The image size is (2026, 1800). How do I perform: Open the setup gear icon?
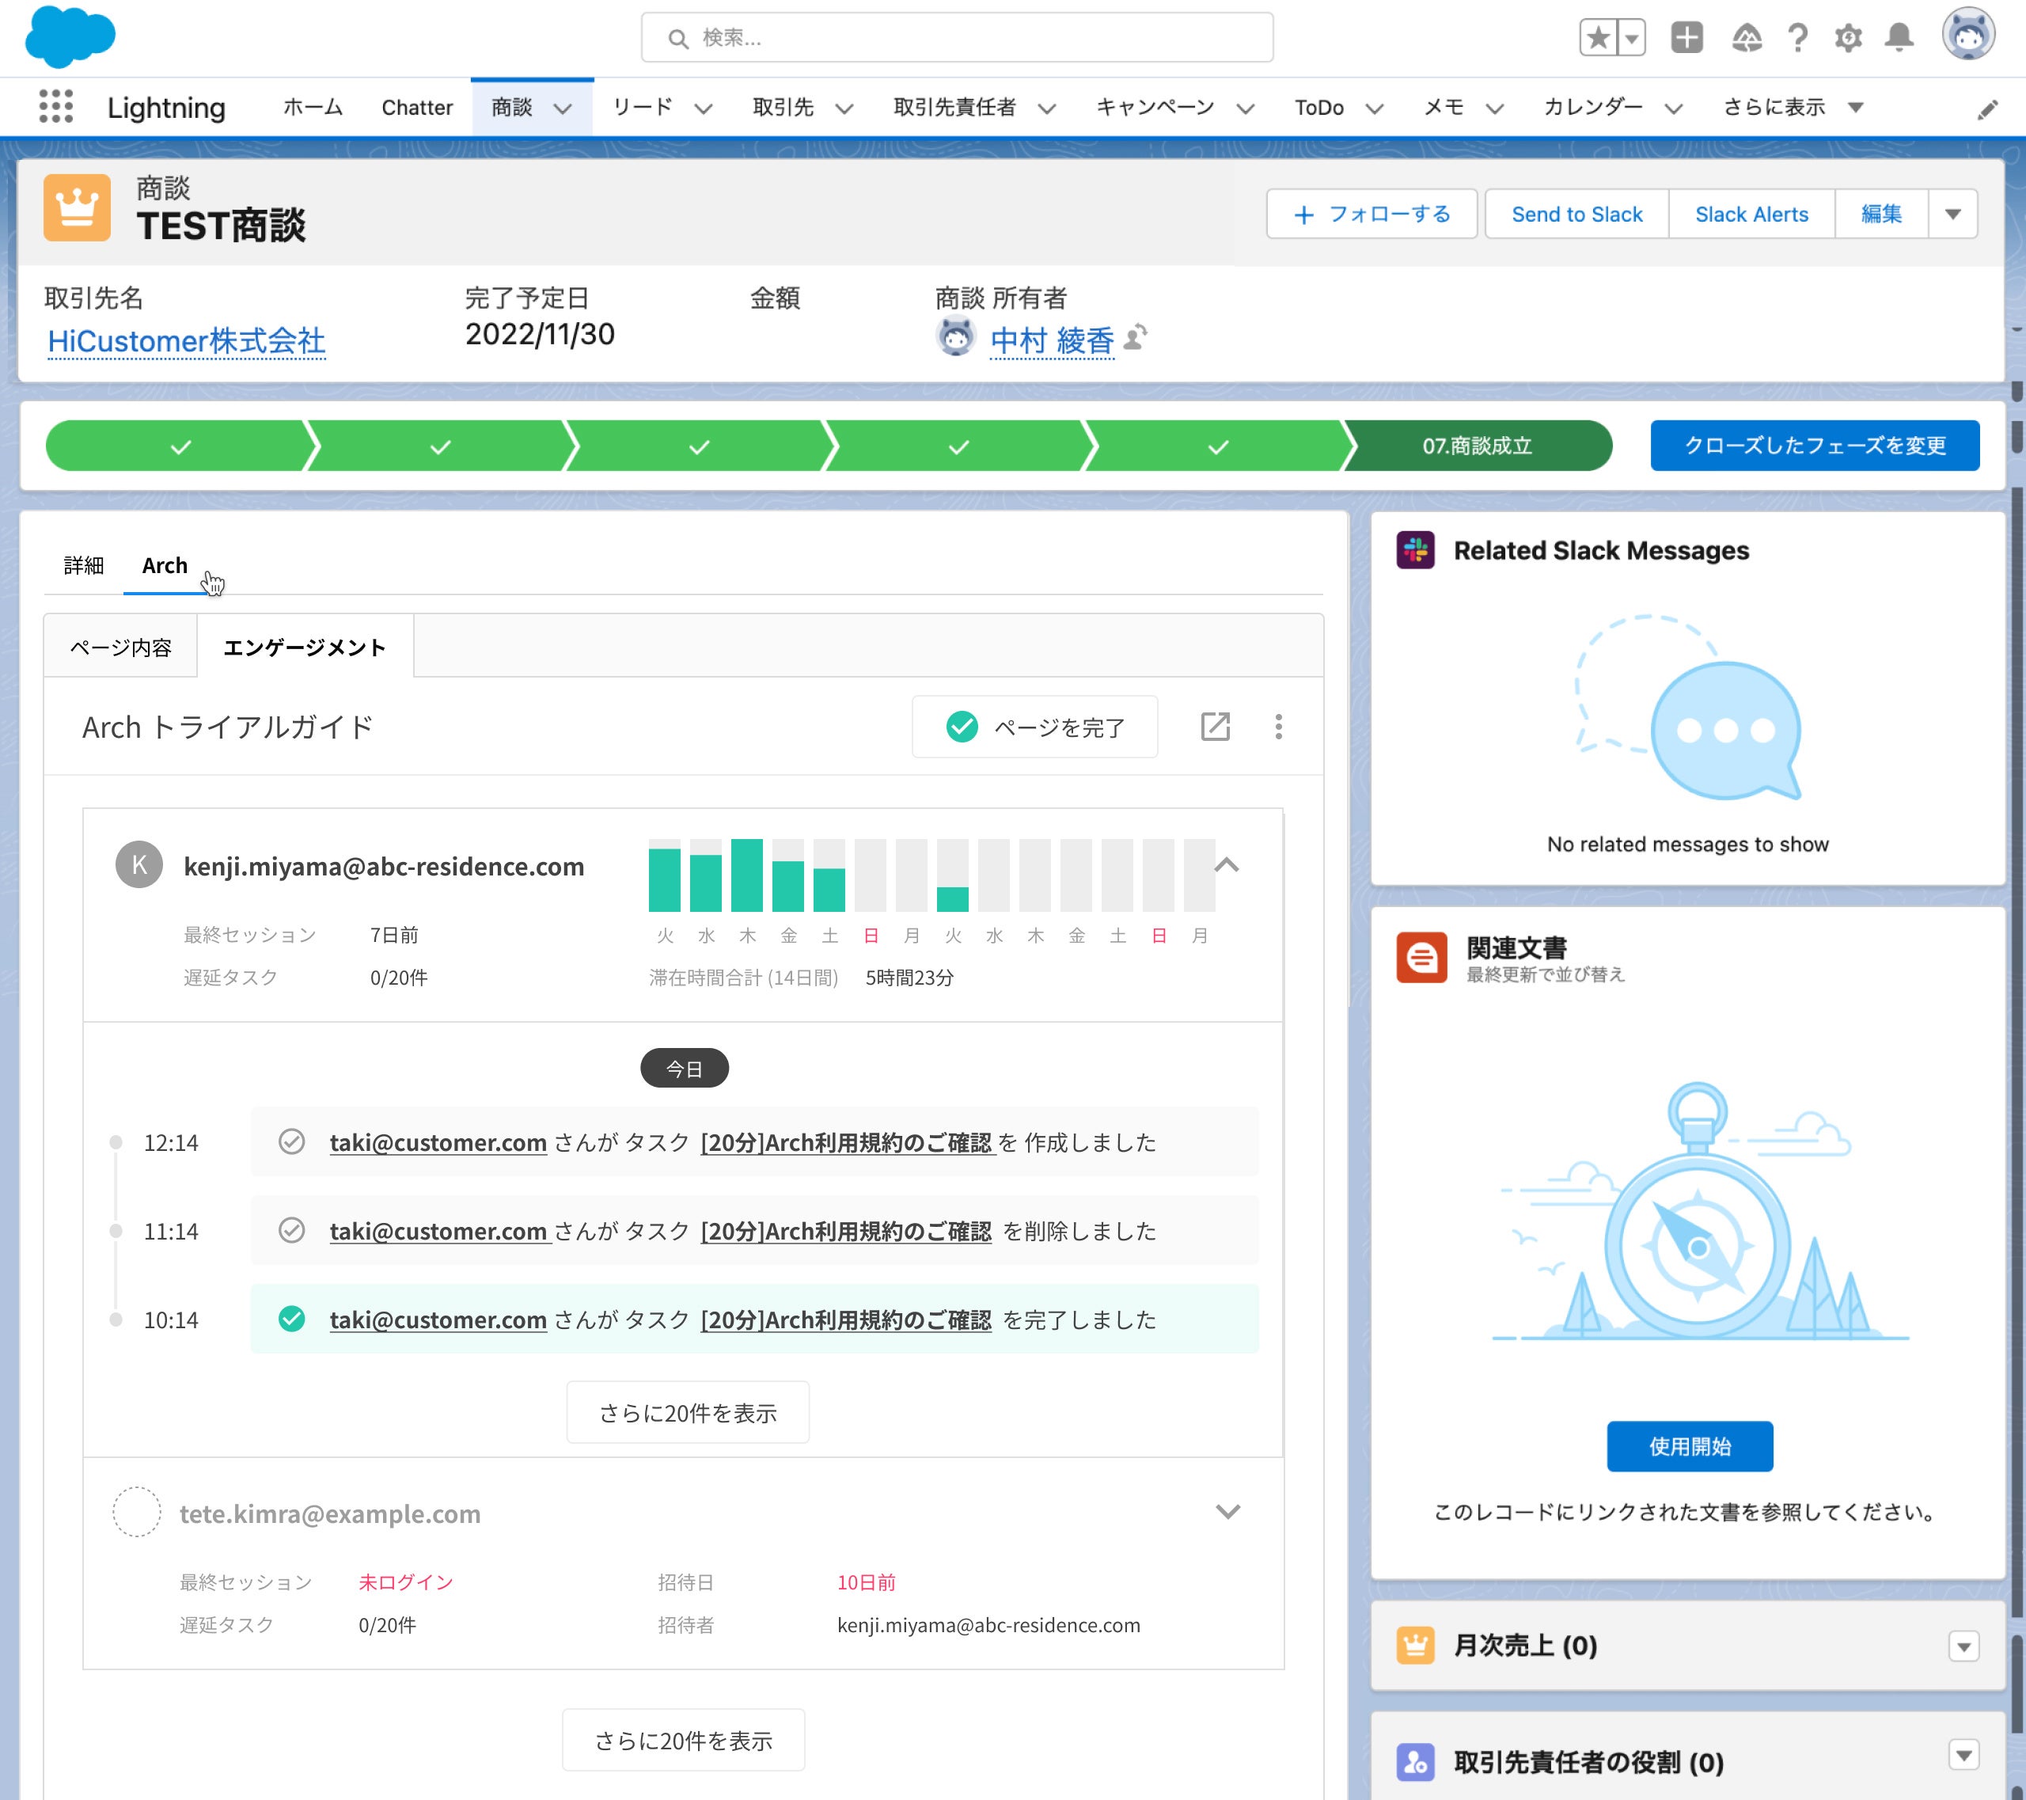pyautogui.click(x=1848, y=38)
